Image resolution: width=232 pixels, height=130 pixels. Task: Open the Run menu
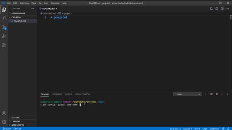pyautogui.click(x=46, y=3)
